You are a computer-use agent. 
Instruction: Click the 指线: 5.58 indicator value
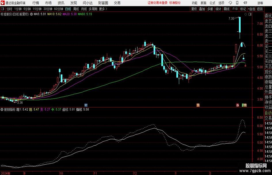pyautogui.click(x=83, y=109)
